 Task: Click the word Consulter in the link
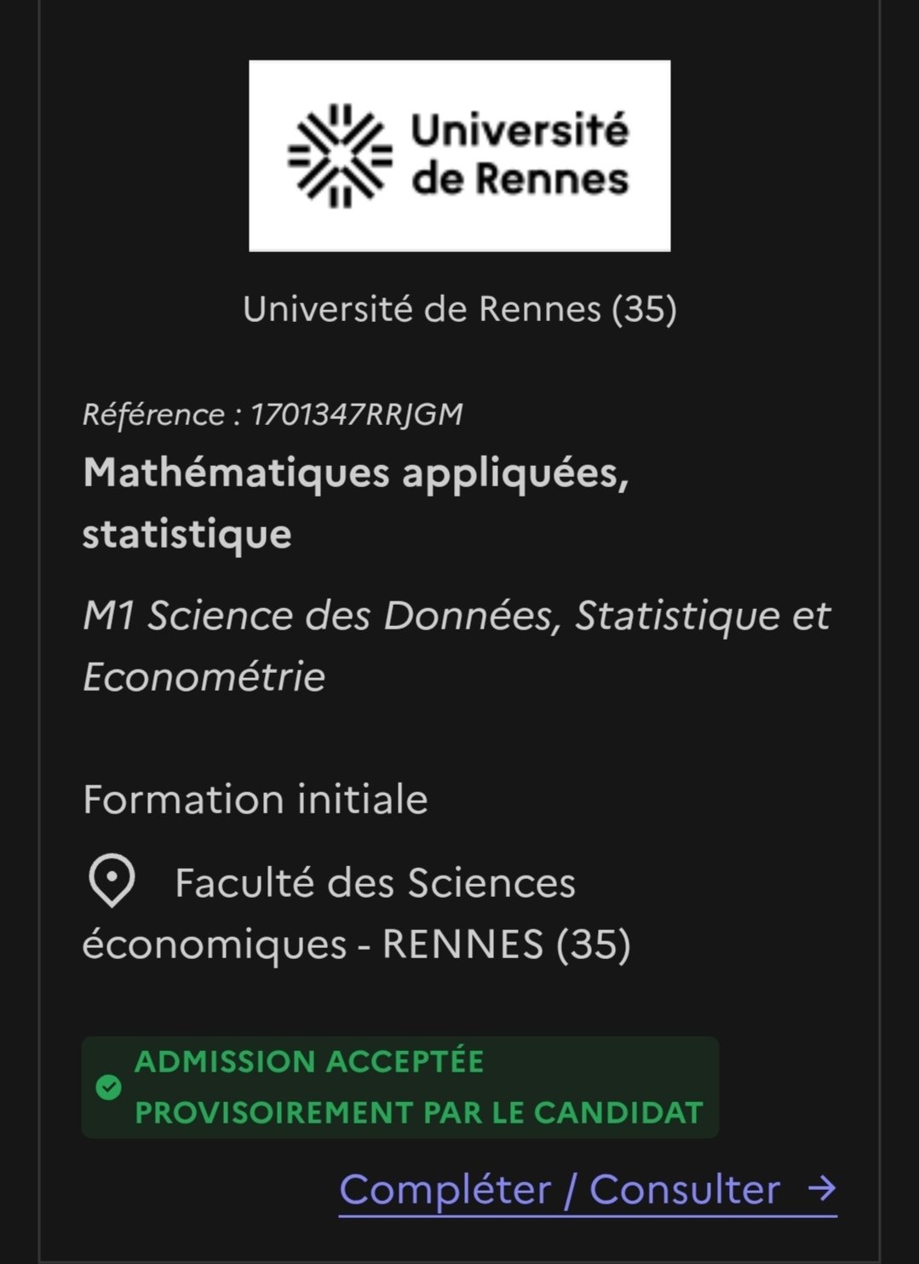(x=685, y=1189)
